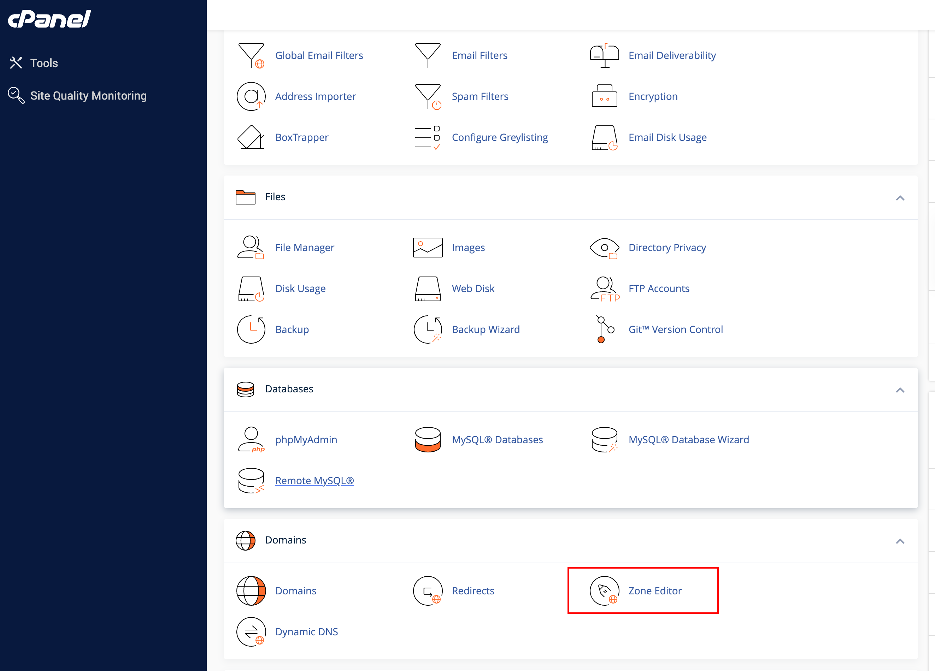Click the Dynamic DNS icon
The width and height of the screenshot is (935, 671).
[251, 631]
